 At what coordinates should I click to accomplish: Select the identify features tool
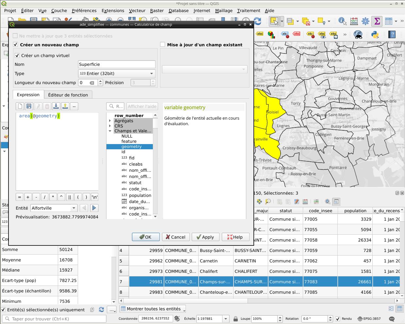(x=342, y=22)
